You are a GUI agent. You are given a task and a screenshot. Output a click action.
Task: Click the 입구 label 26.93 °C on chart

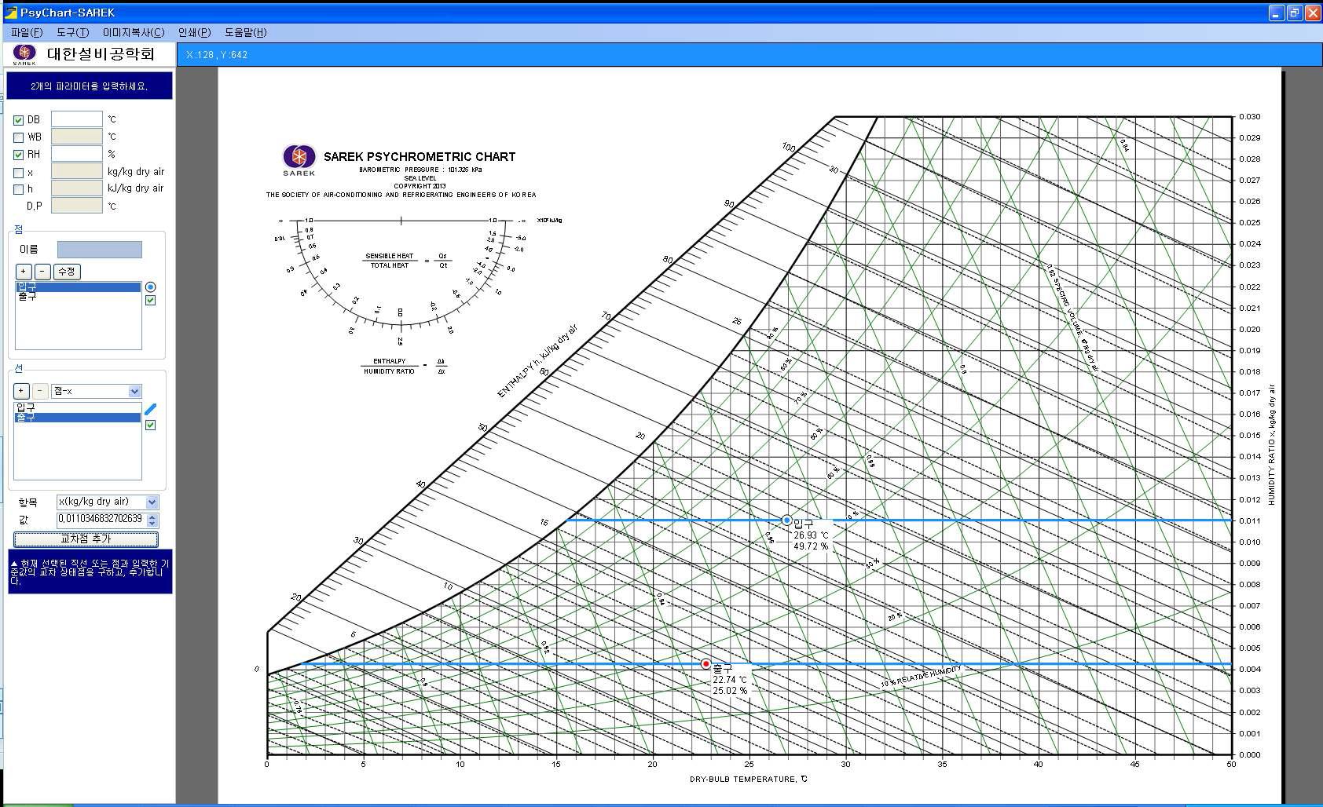(810, 535)
